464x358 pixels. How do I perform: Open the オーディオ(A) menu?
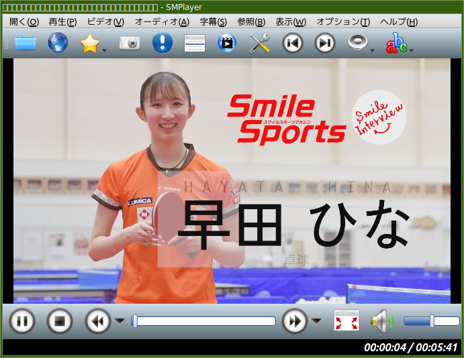[x=162, y=21]
